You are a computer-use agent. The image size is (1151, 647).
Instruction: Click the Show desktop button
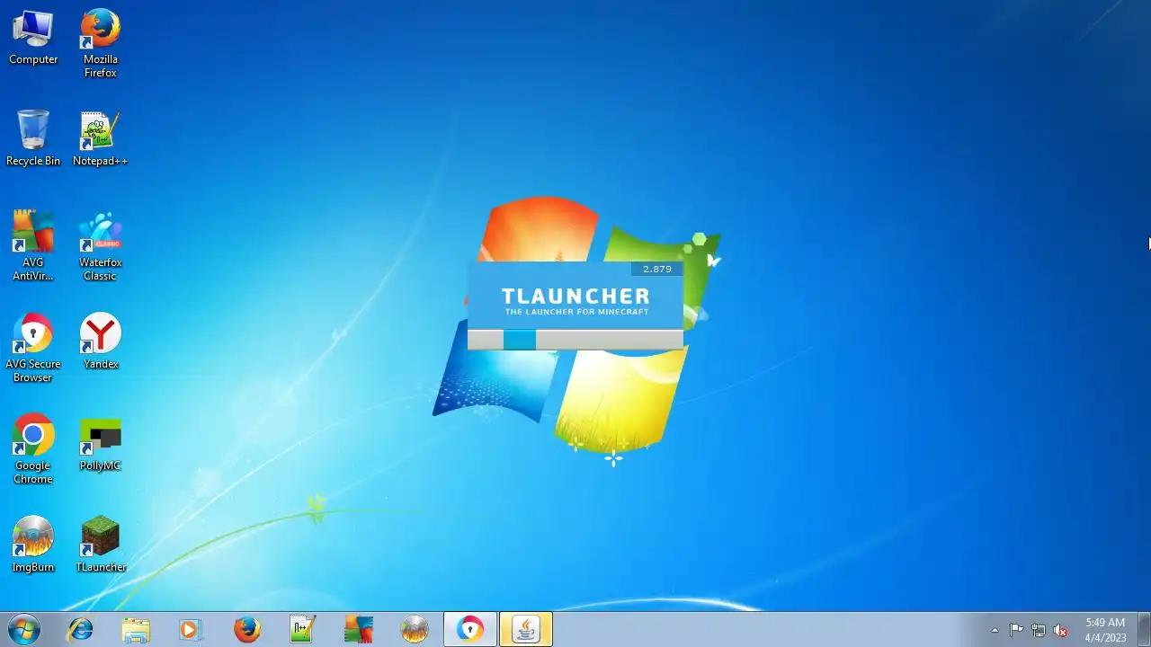[x=1145, y=630]
